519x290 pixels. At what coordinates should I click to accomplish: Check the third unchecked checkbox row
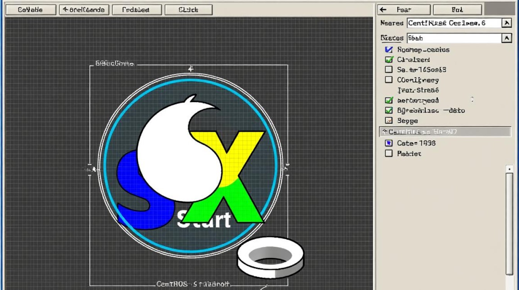click(389, 70)
